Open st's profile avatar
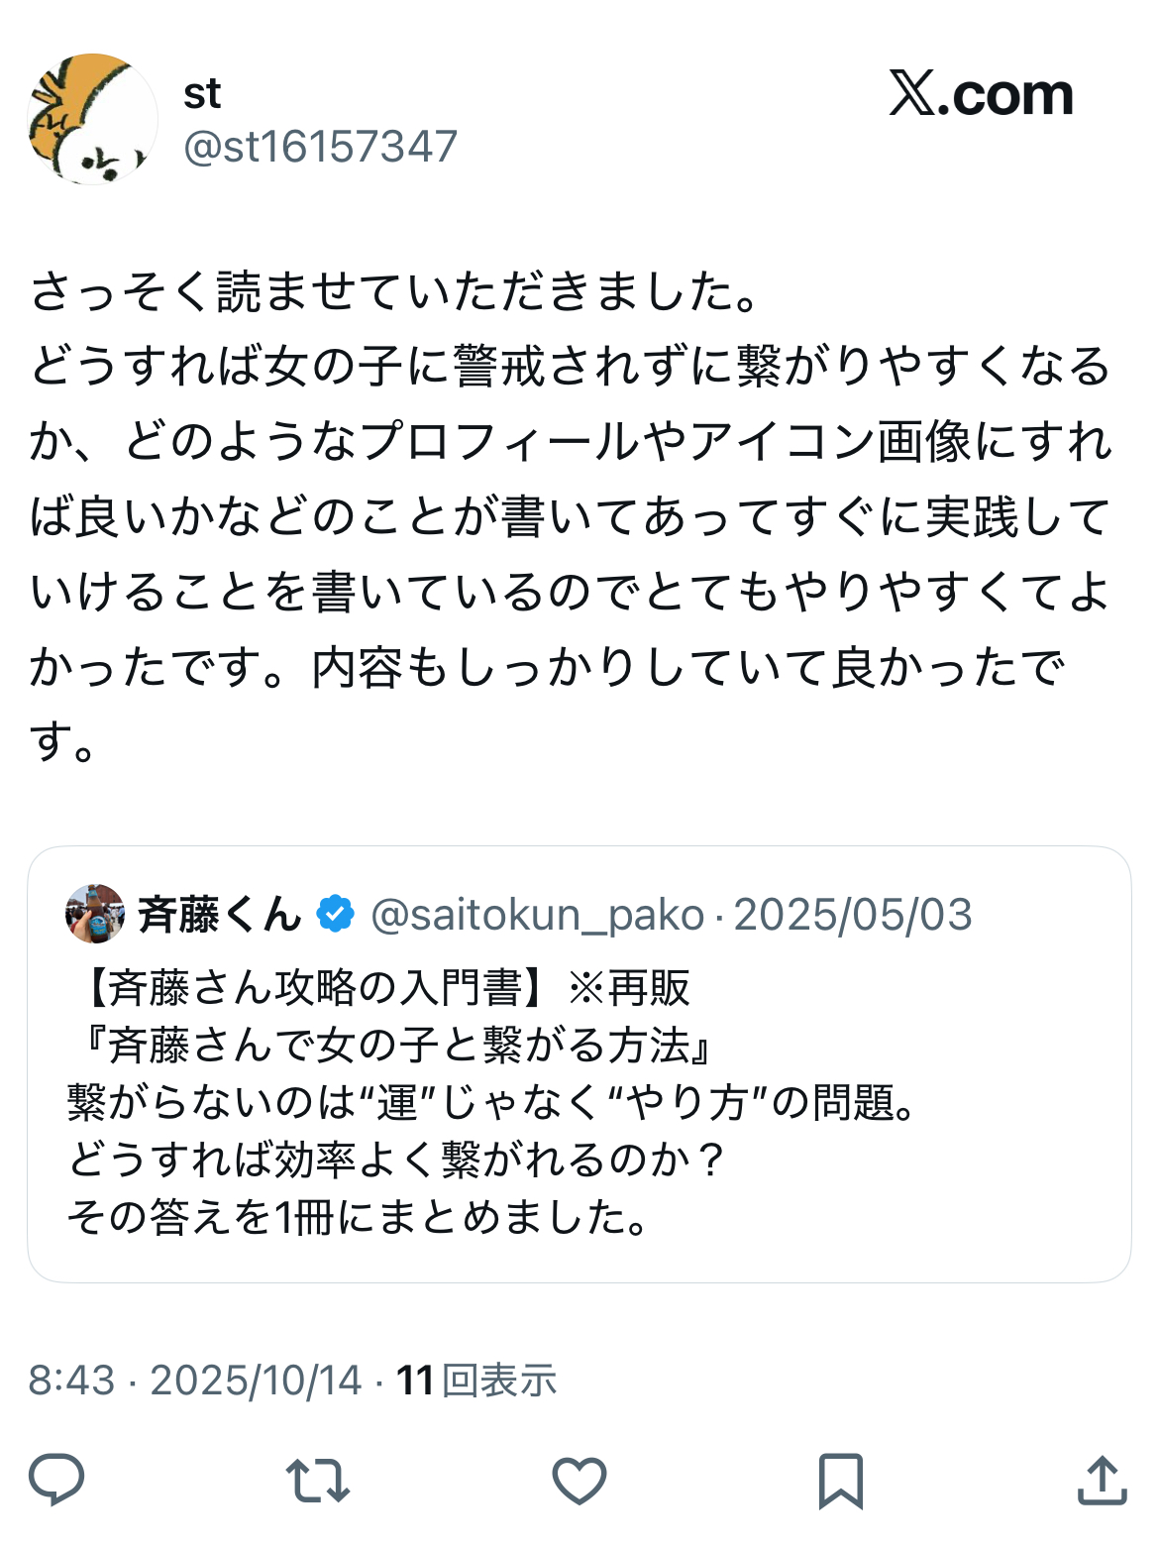This screenshot has height=1548, width=1159. (x=92, y=119)
